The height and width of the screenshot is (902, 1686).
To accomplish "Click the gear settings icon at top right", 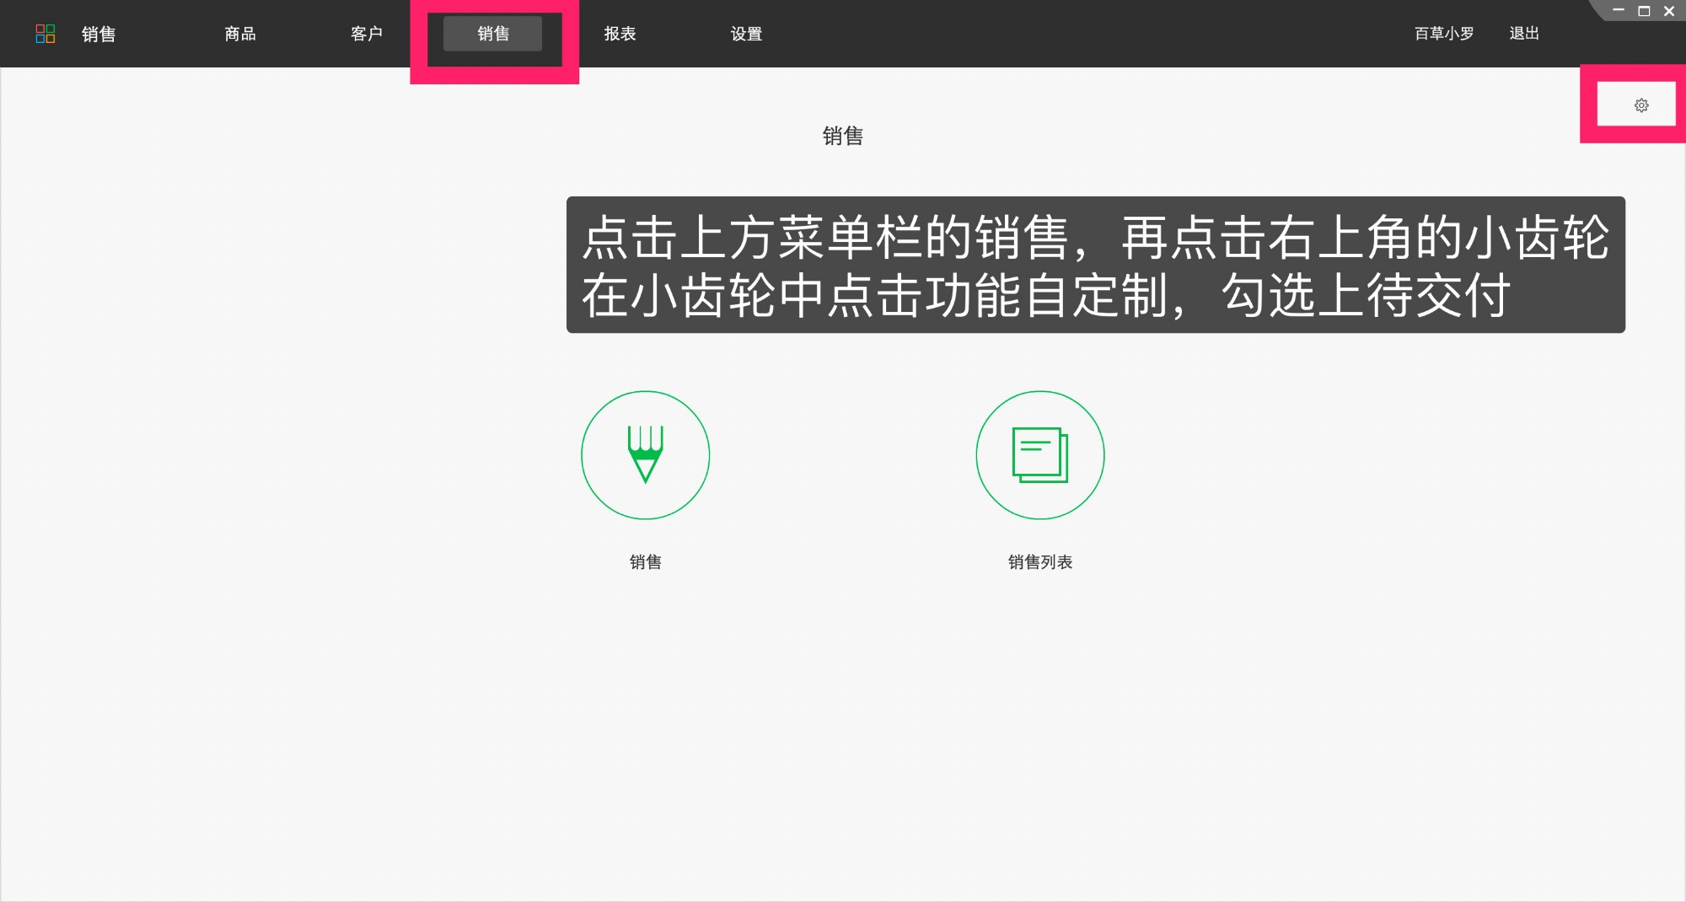I will pos(1640,105).
